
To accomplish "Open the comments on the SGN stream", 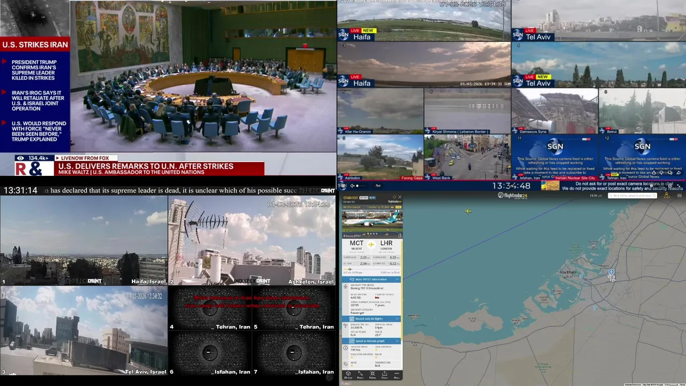I will click(670, 173).
